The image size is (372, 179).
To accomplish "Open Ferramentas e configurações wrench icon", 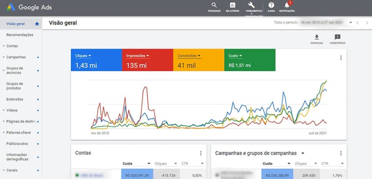I will [251, 5].
